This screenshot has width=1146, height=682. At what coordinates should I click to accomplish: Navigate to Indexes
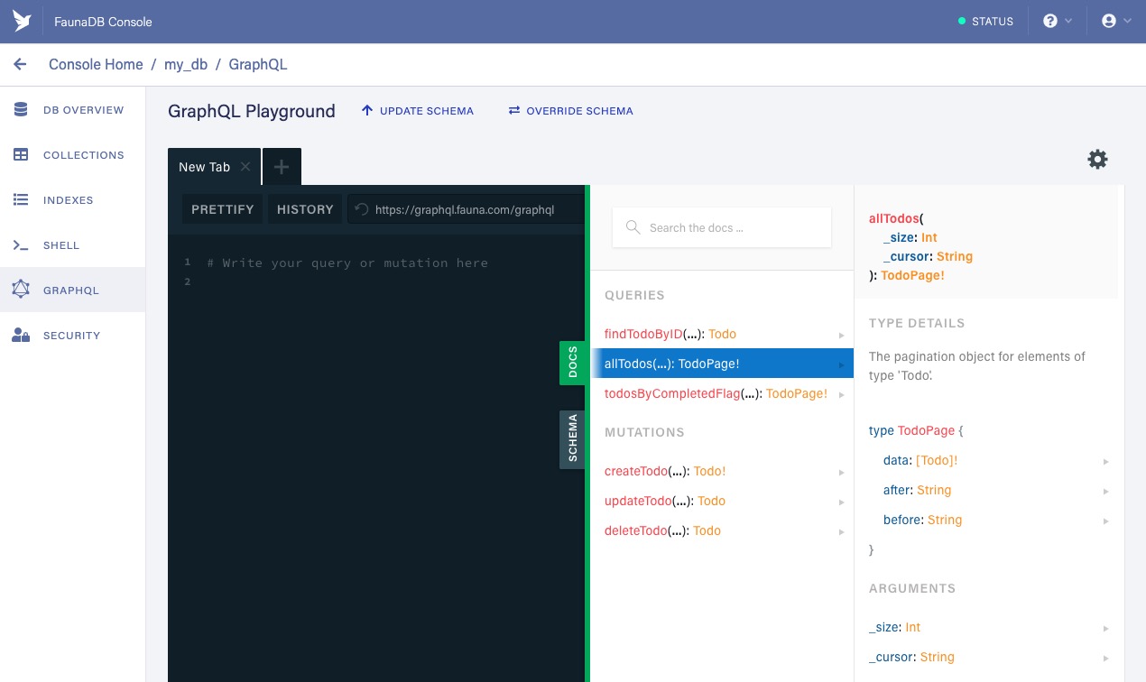pyautogui.click(x=72, y=200)
